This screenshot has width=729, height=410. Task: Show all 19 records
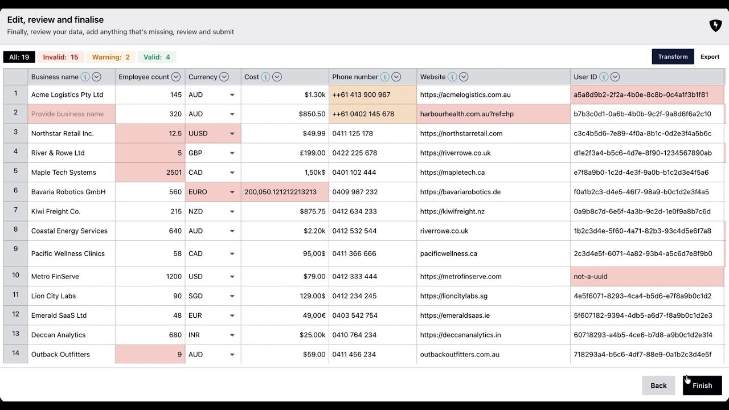[19, 57]
